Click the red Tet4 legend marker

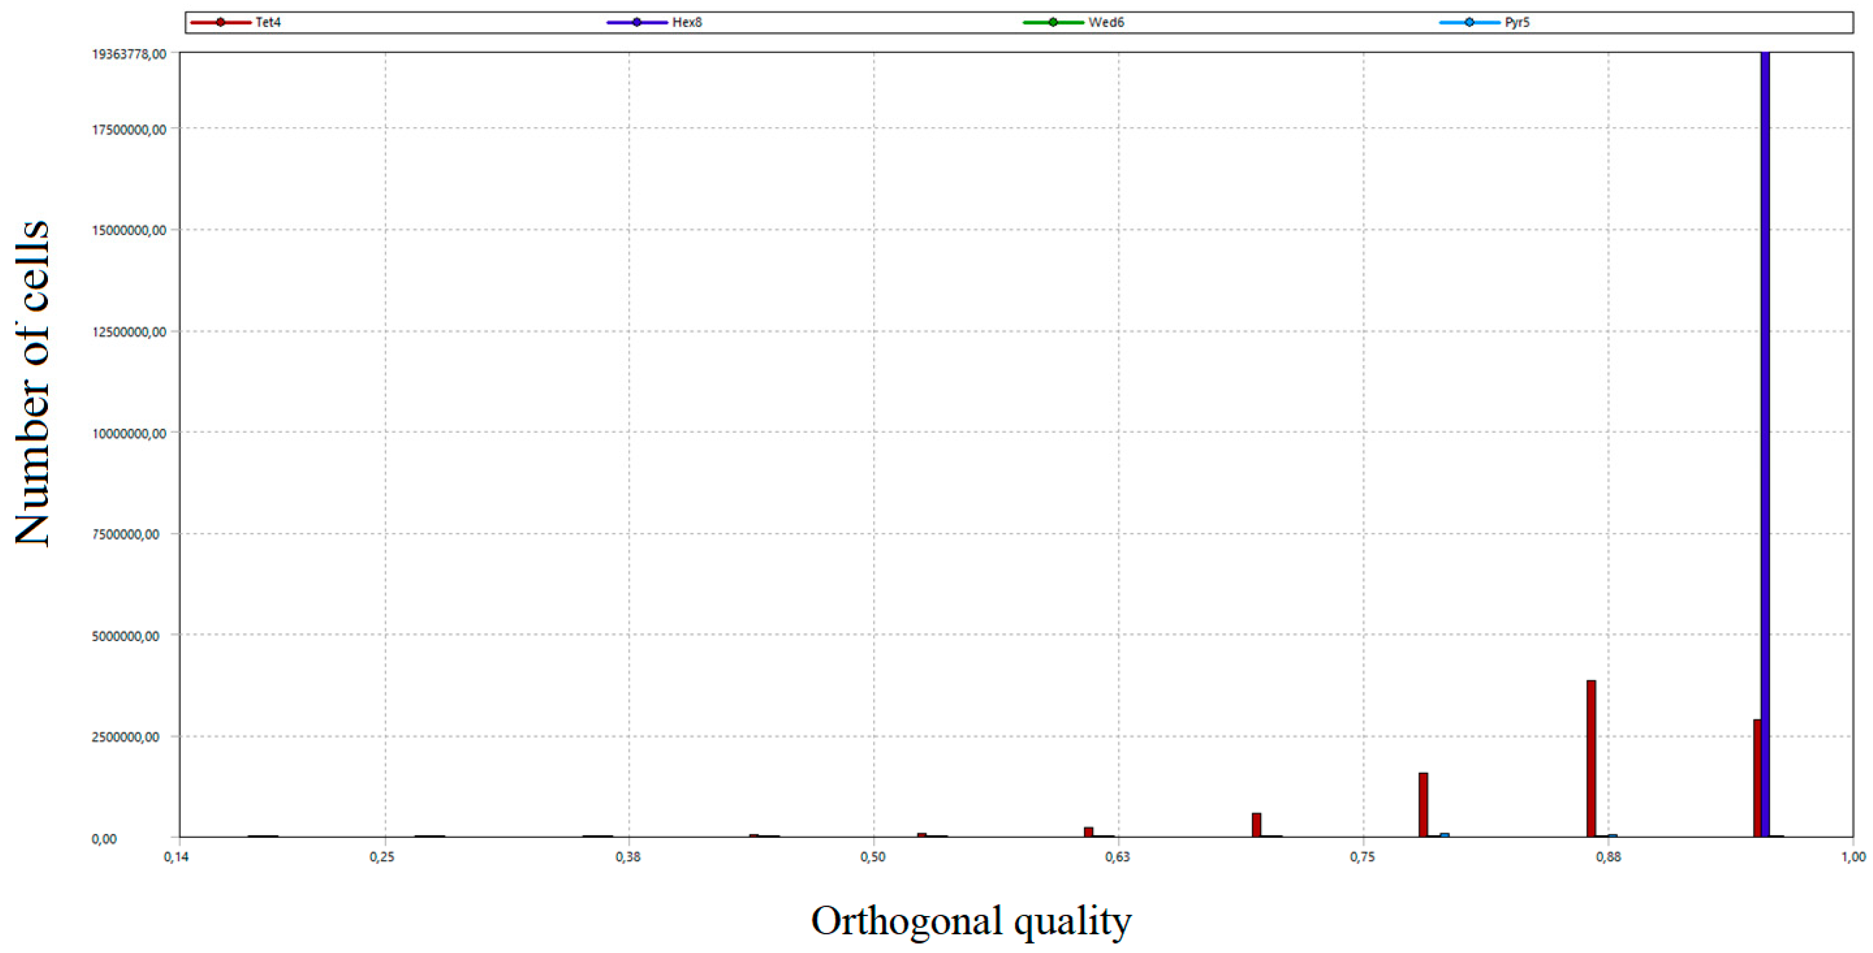(220, 22)
